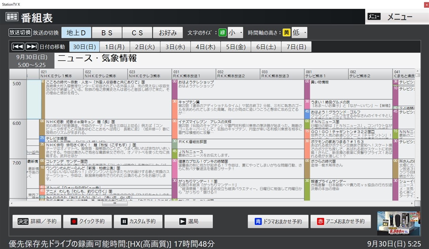Click the 放送切換 badge icon
The width and height of the screenshot is (429, 249).
tap(20, 33)
